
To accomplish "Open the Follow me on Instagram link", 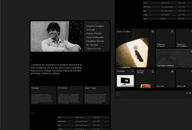I will tap(184, 38).
